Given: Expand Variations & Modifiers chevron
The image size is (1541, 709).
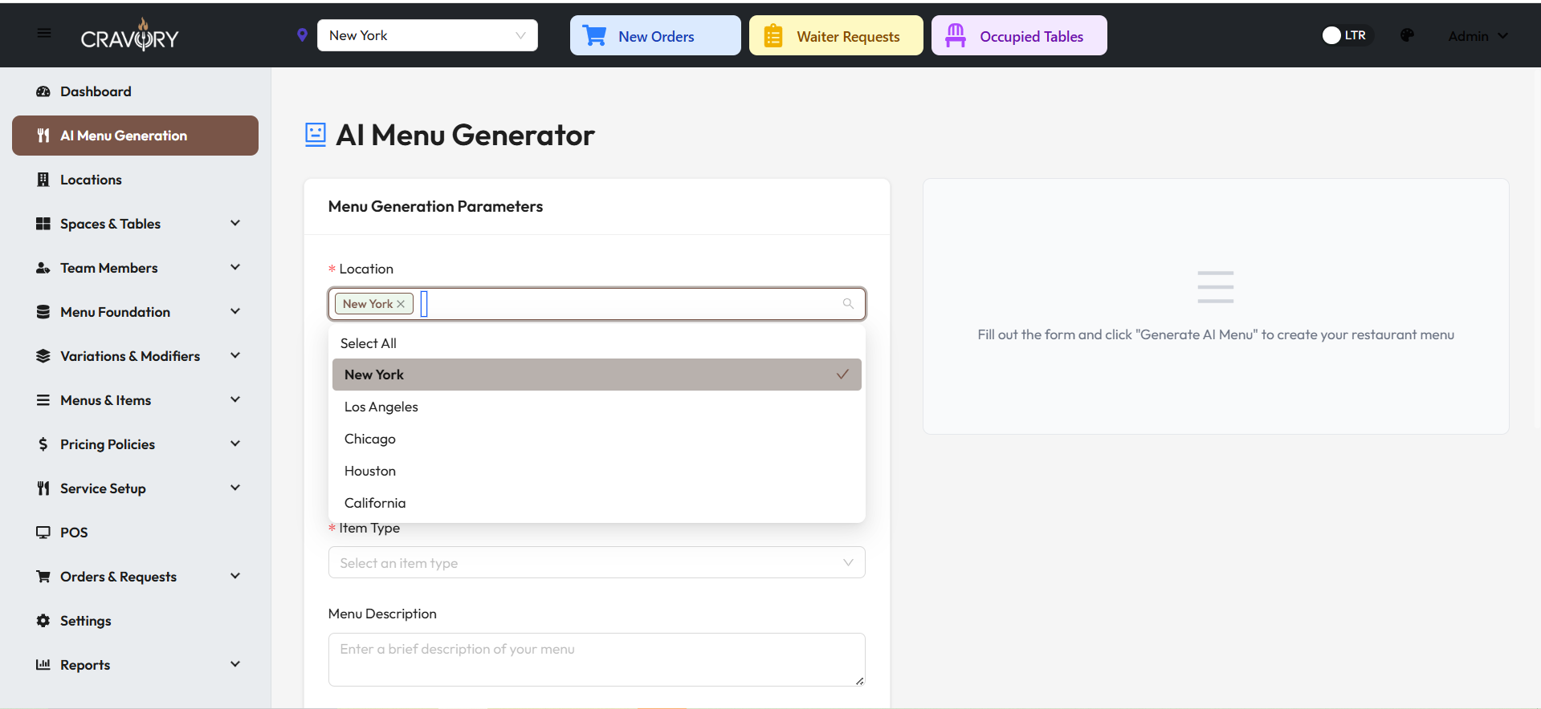Looking at the screenshot, I should point(235,355).
